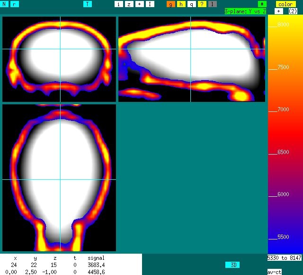Image resolution: width=303 pixels, height=275 pixels.
Task: Click the 5330 to 8147 range field
Action: pyautogui.click(x=284, y=258)
